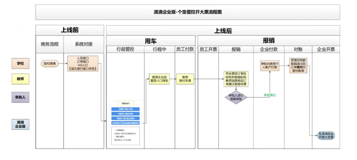
Task: Click the 商务流程 column header
Action: [50, 44]
